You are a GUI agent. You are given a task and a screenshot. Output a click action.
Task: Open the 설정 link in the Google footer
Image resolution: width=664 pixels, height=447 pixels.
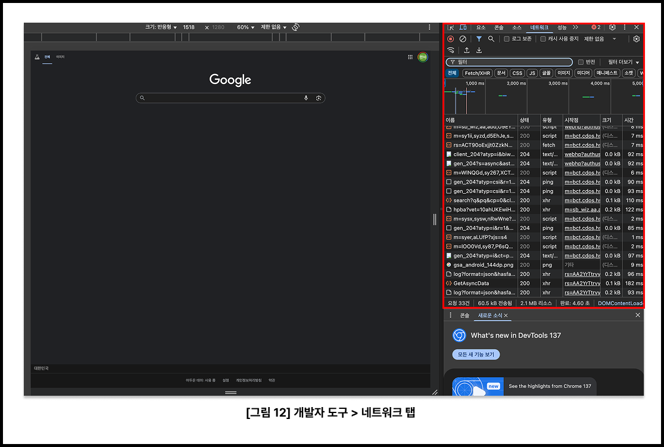[x=226, y=380]
